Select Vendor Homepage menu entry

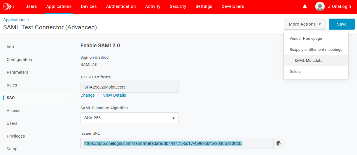[x=306, y=38]
